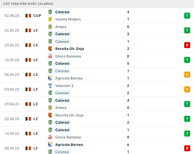This screenshot has height=154, width=195.
Task: Click the Voluntari 2 team crest
Action: (x=50, y=86)
